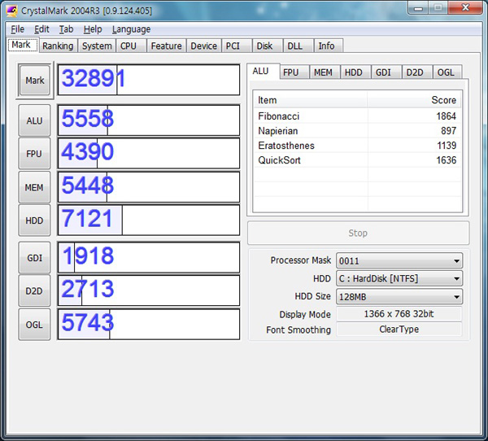Screen dimensions: 488x441
Task: Switch to the Disk tab
Action: [268, 46]
